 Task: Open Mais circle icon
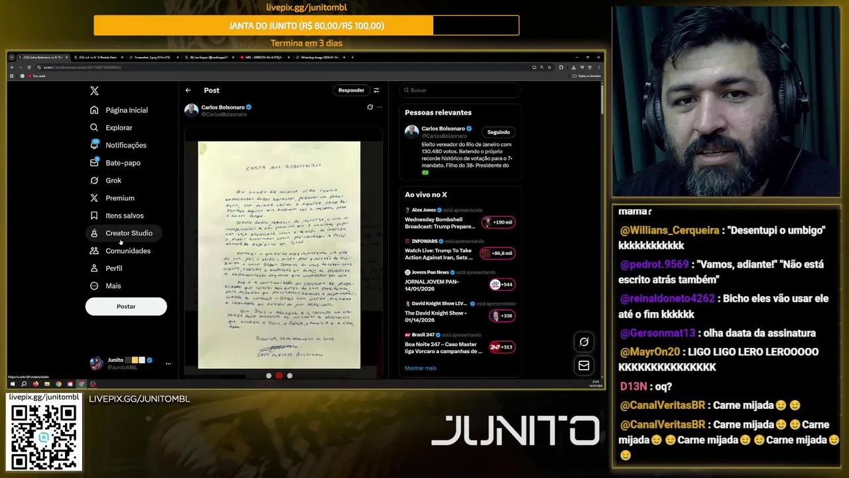[x=94, y=285]
